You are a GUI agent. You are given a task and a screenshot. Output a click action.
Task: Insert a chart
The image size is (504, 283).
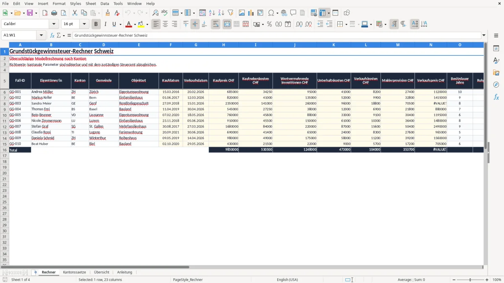[251, 13]
